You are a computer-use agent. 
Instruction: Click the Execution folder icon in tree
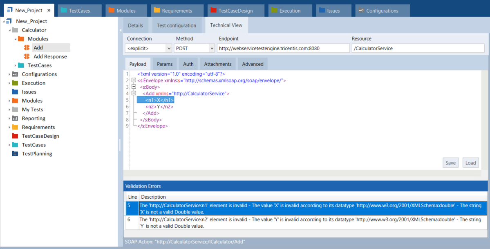[x=15, y=83]
